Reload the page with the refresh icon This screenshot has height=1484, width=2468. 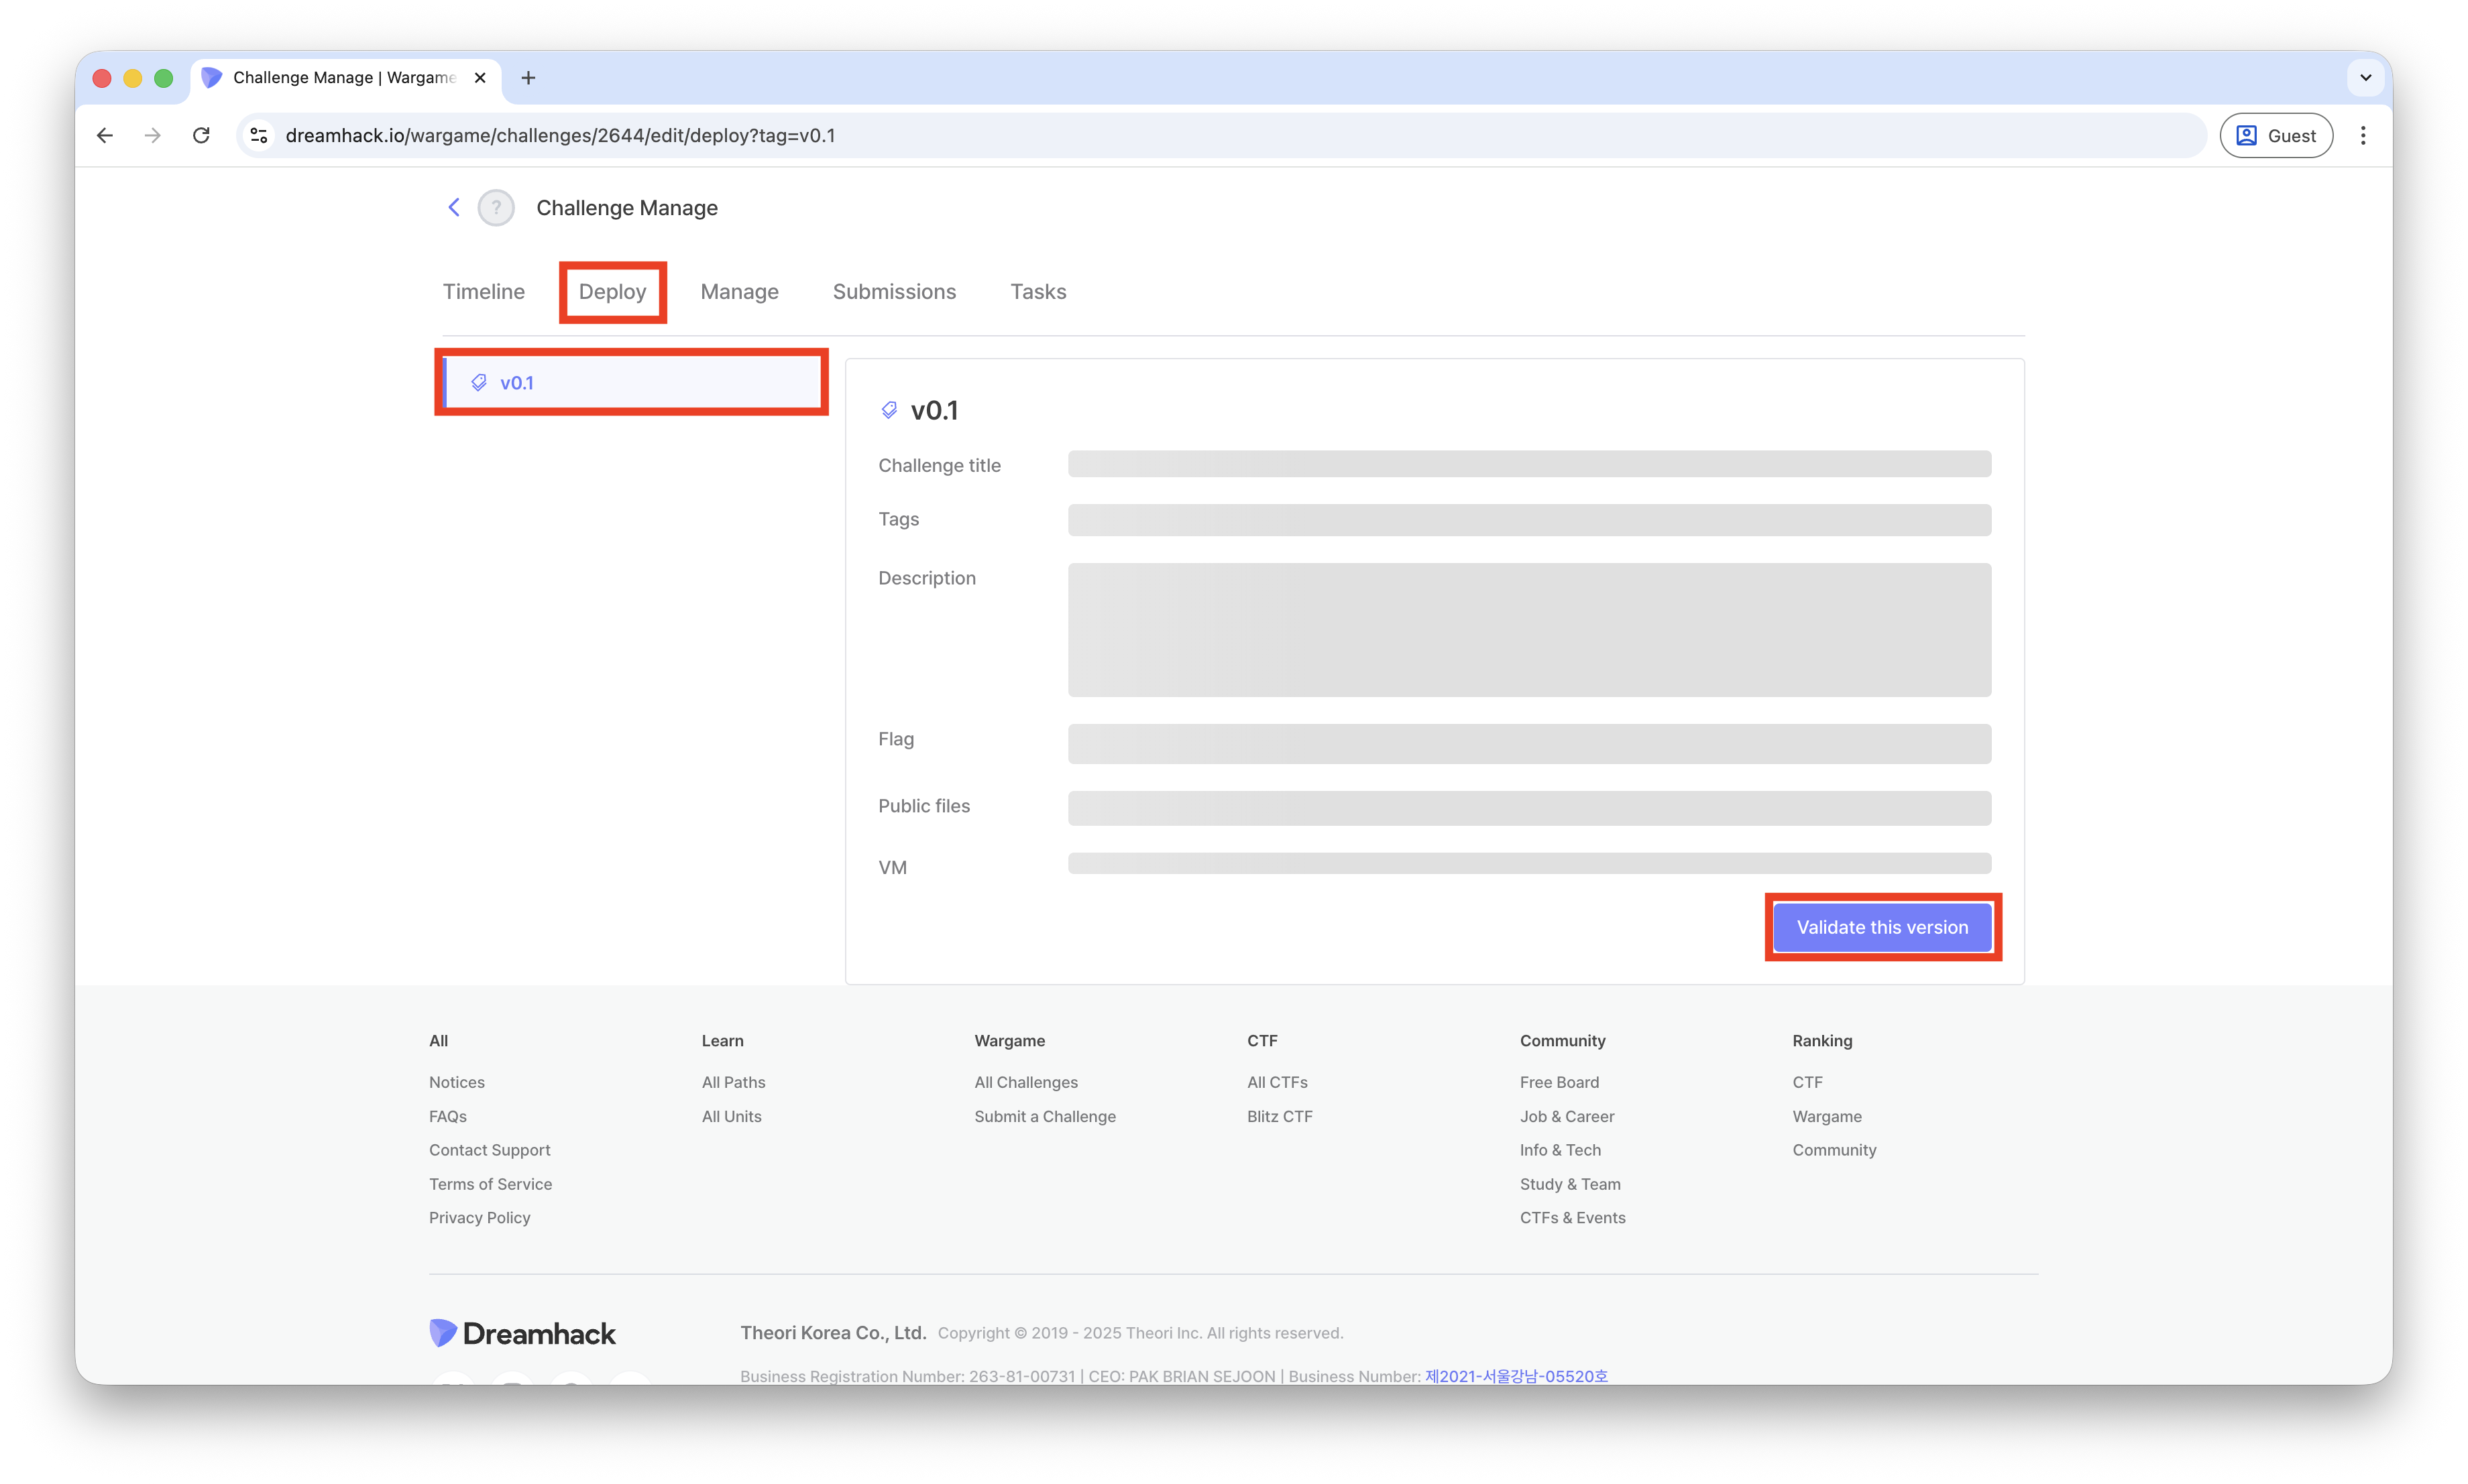pos(201,135)
